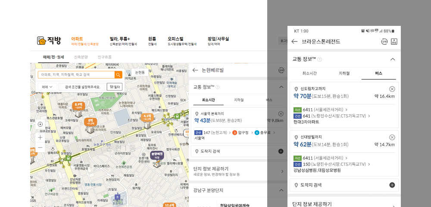Click the 약 70분 travel time text
Image resolution: width=431 pixels, height=207 pixels.
[303, 96]
